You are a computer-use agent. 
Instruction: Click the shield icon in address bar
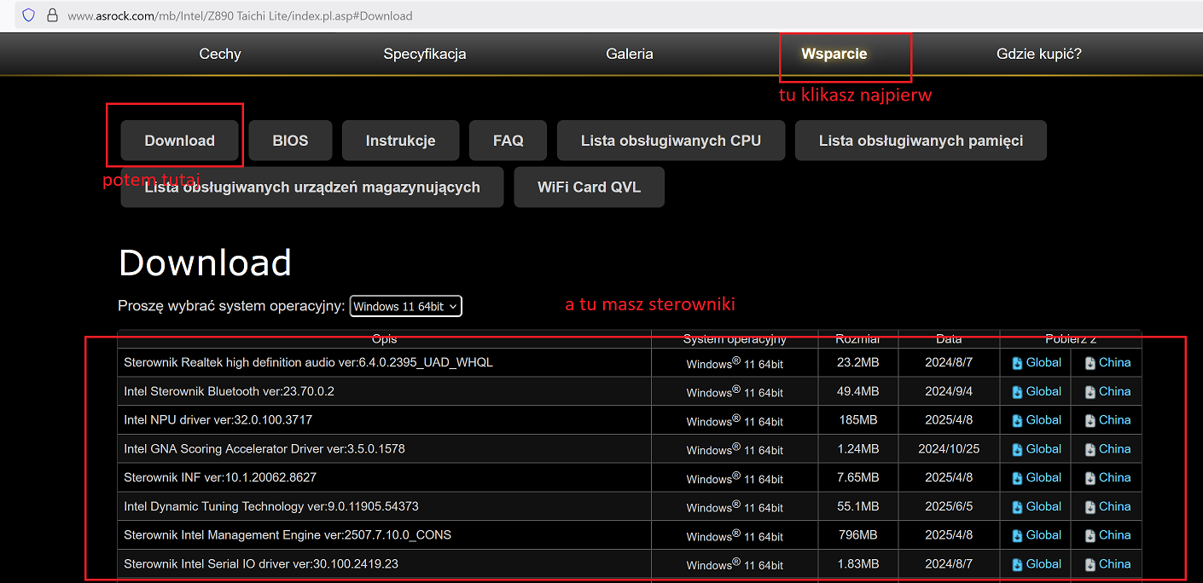pyautogui.click(x=29, y=15)
